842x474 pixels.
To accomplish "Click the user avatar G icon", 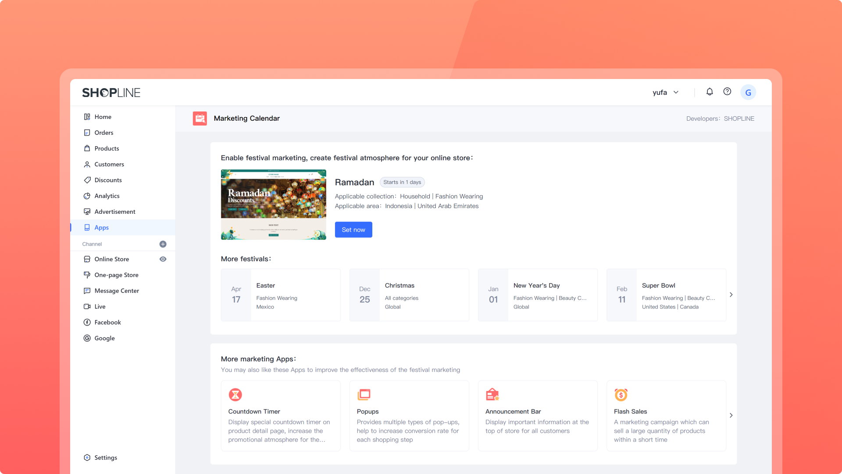I will tap(748, 93).
